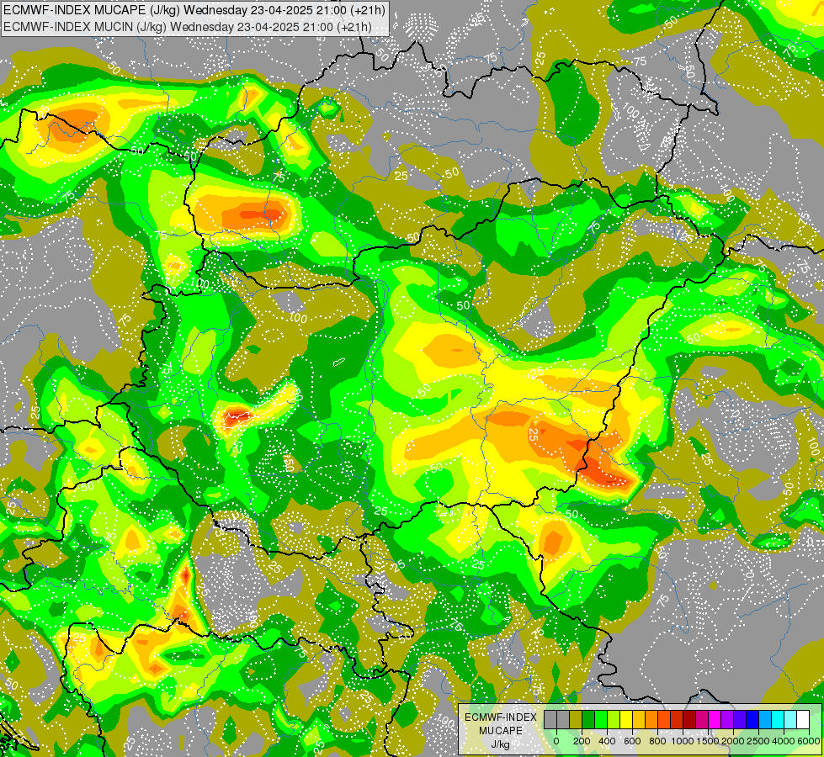
Task: Click the 'MUCAPE' text in the legend box
Action: tap(501, 731)
